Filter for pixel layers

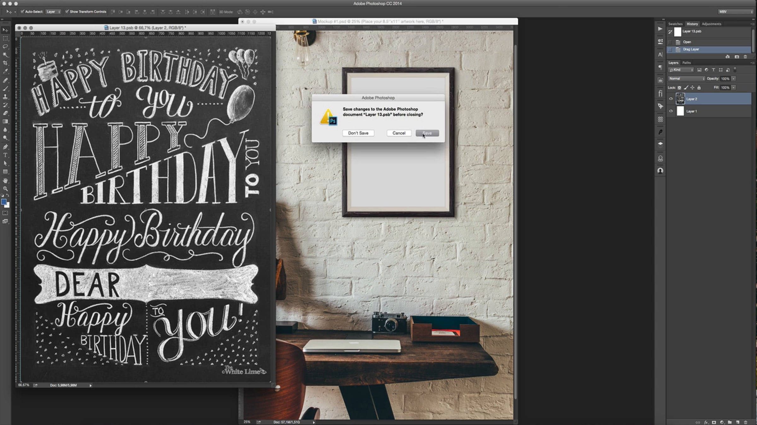(699, 70)
